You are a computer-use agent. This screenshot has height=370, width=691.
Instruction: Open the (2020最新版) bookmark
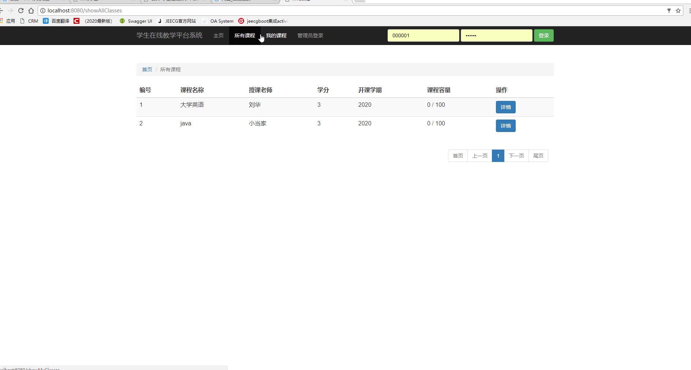pos(93,21)
